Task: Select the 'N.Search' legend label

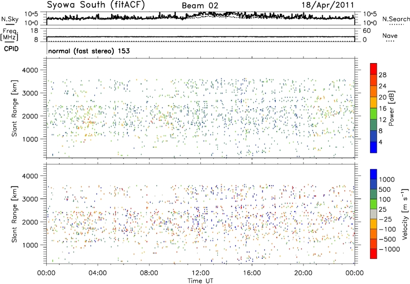Action: 396,19
